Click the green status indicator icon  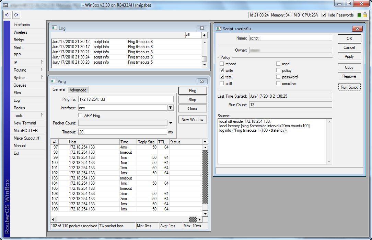pos(359,15)
